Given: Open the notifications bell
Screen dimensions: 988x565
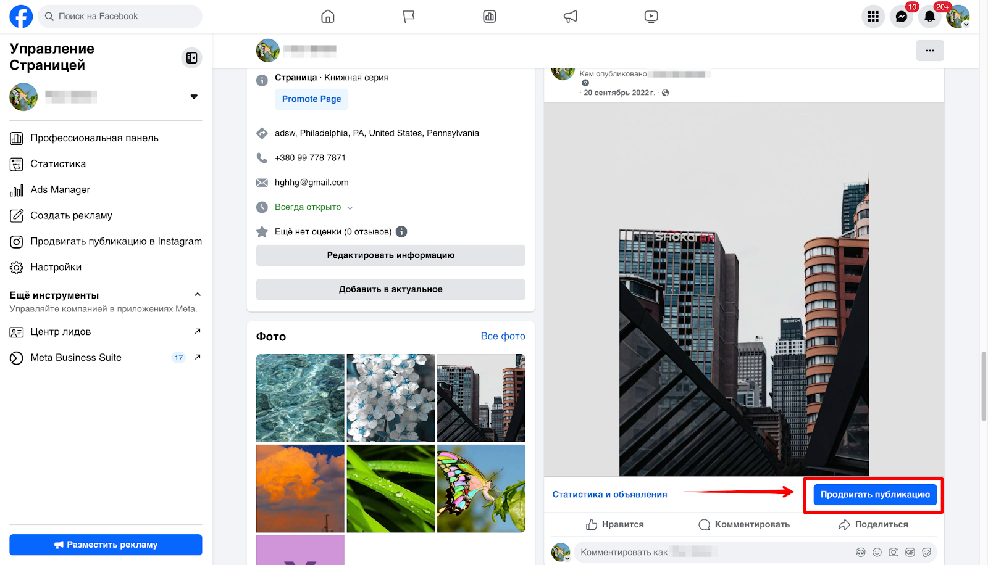Looking at the screenshot, I should [930, 17].
